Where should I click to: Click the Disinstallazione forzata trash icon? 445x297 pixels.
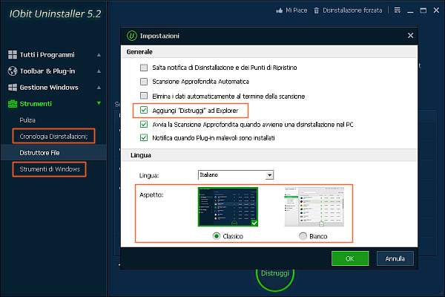[317, 10]
